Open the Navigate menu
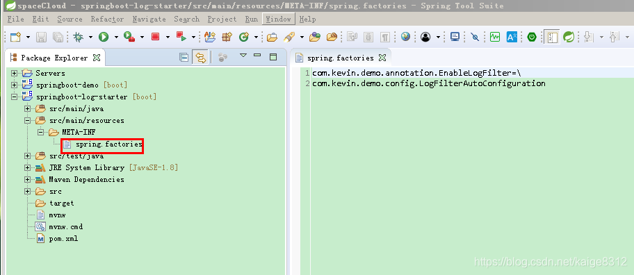 click(x=149, y=19)
